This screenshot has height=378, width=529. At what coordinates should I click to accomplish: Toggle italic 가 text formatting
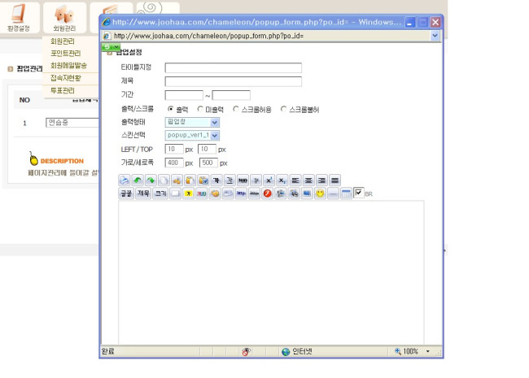(256, 180)
